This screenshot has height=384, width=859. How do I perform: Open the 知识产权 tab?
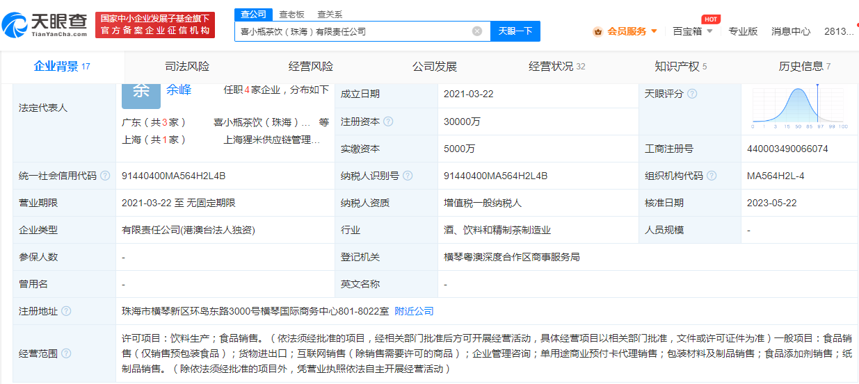681,67
